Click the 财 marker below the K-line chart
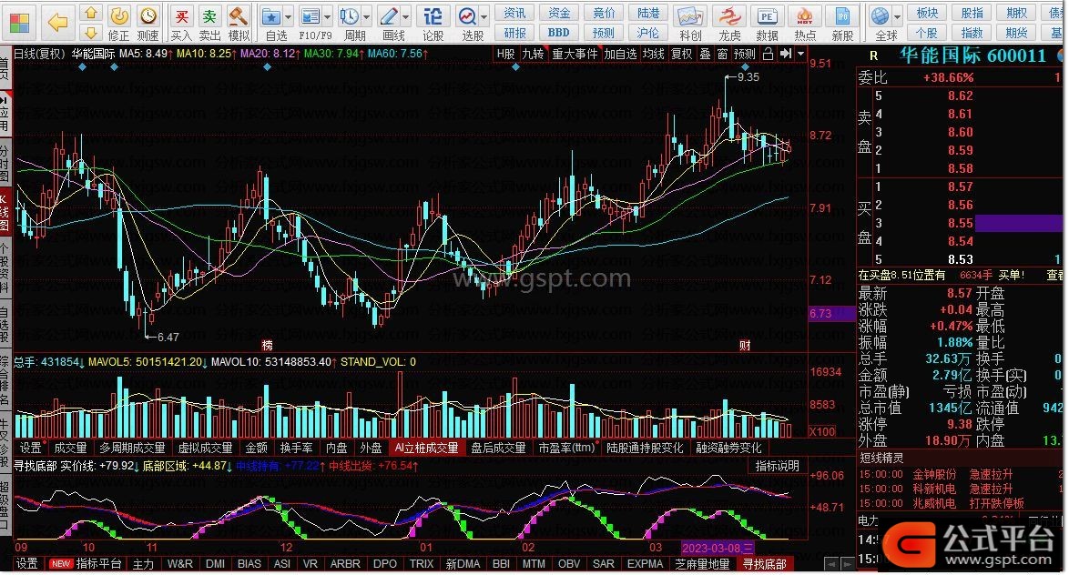Image resolution: width=1069 pixels, height=575 pixels. point(745,346)
